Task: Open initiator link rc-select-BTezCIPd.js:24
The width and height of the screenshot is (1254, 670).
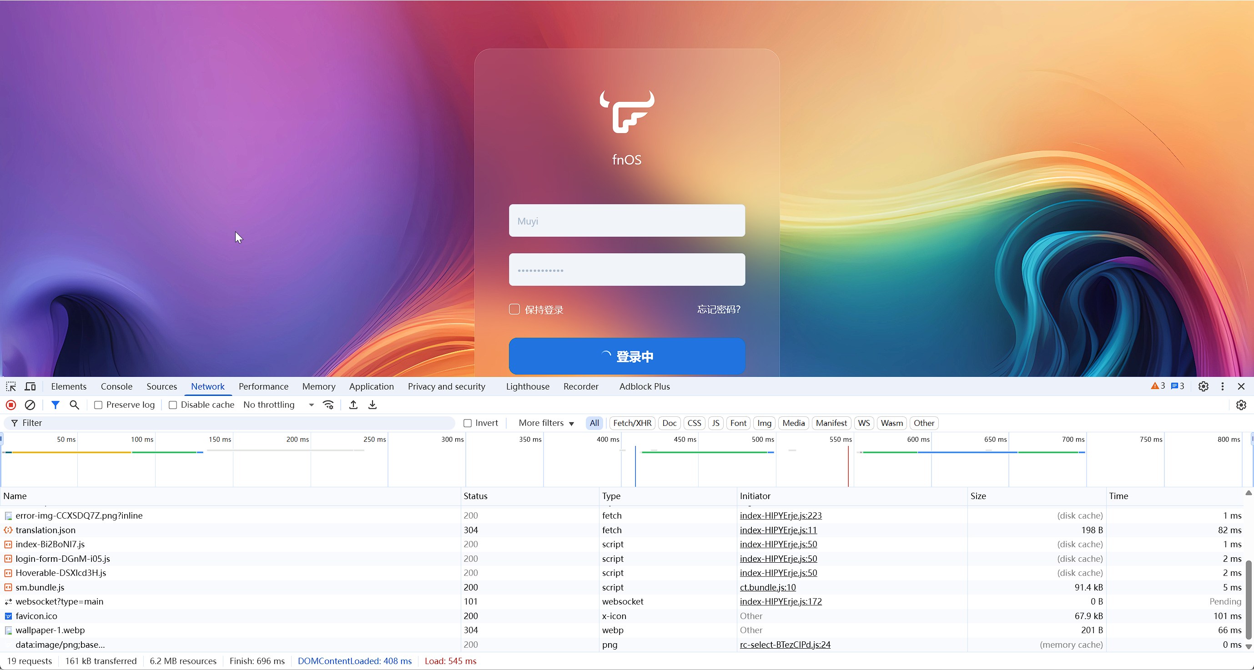Action: tap(785, 645)
